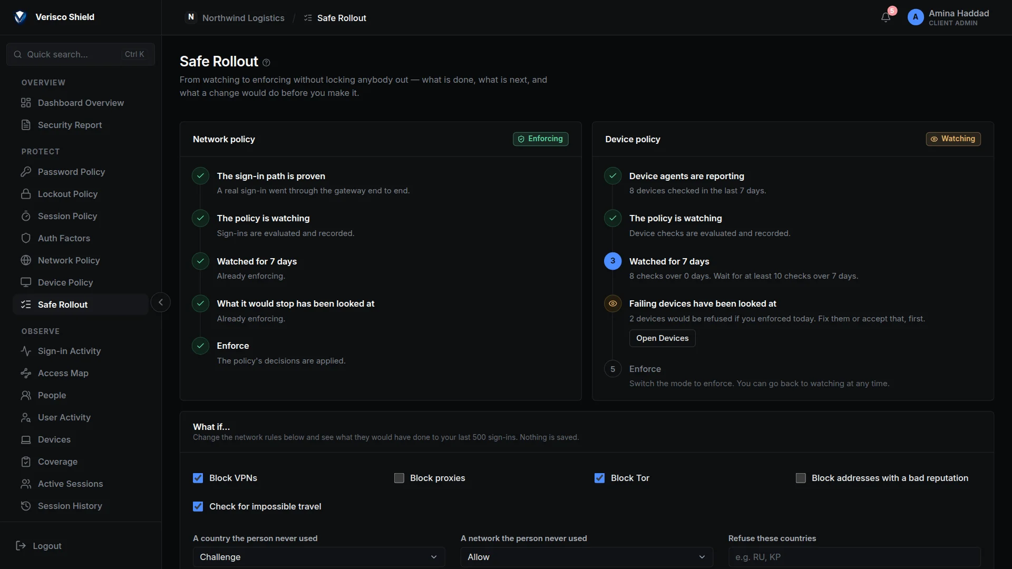Image resolution: width=1012 pixels, height=569 pixels.
Task: Open the Northwind Logistics organization switcher
Action: tap(235, 18)
